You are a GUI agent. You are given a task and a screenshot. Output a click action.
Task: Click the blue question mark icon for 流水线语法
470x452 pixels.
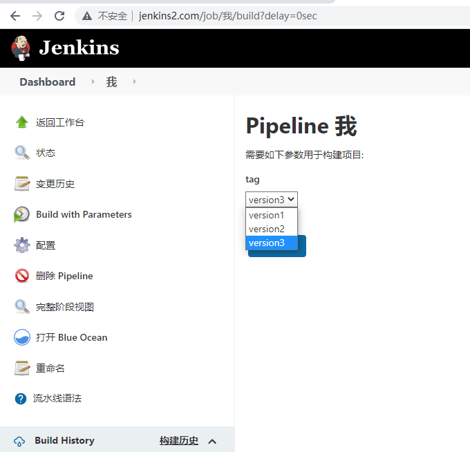tap(21, 399)
